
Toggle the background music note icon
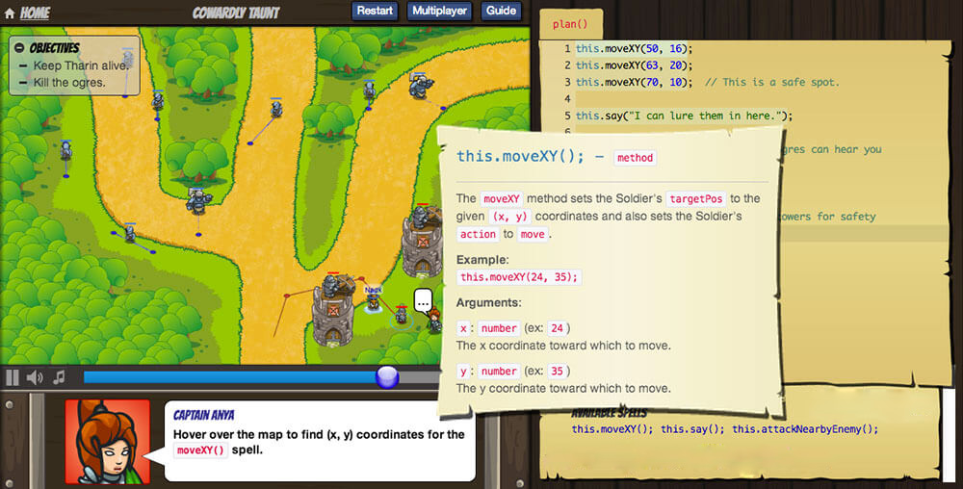[59, 377]
